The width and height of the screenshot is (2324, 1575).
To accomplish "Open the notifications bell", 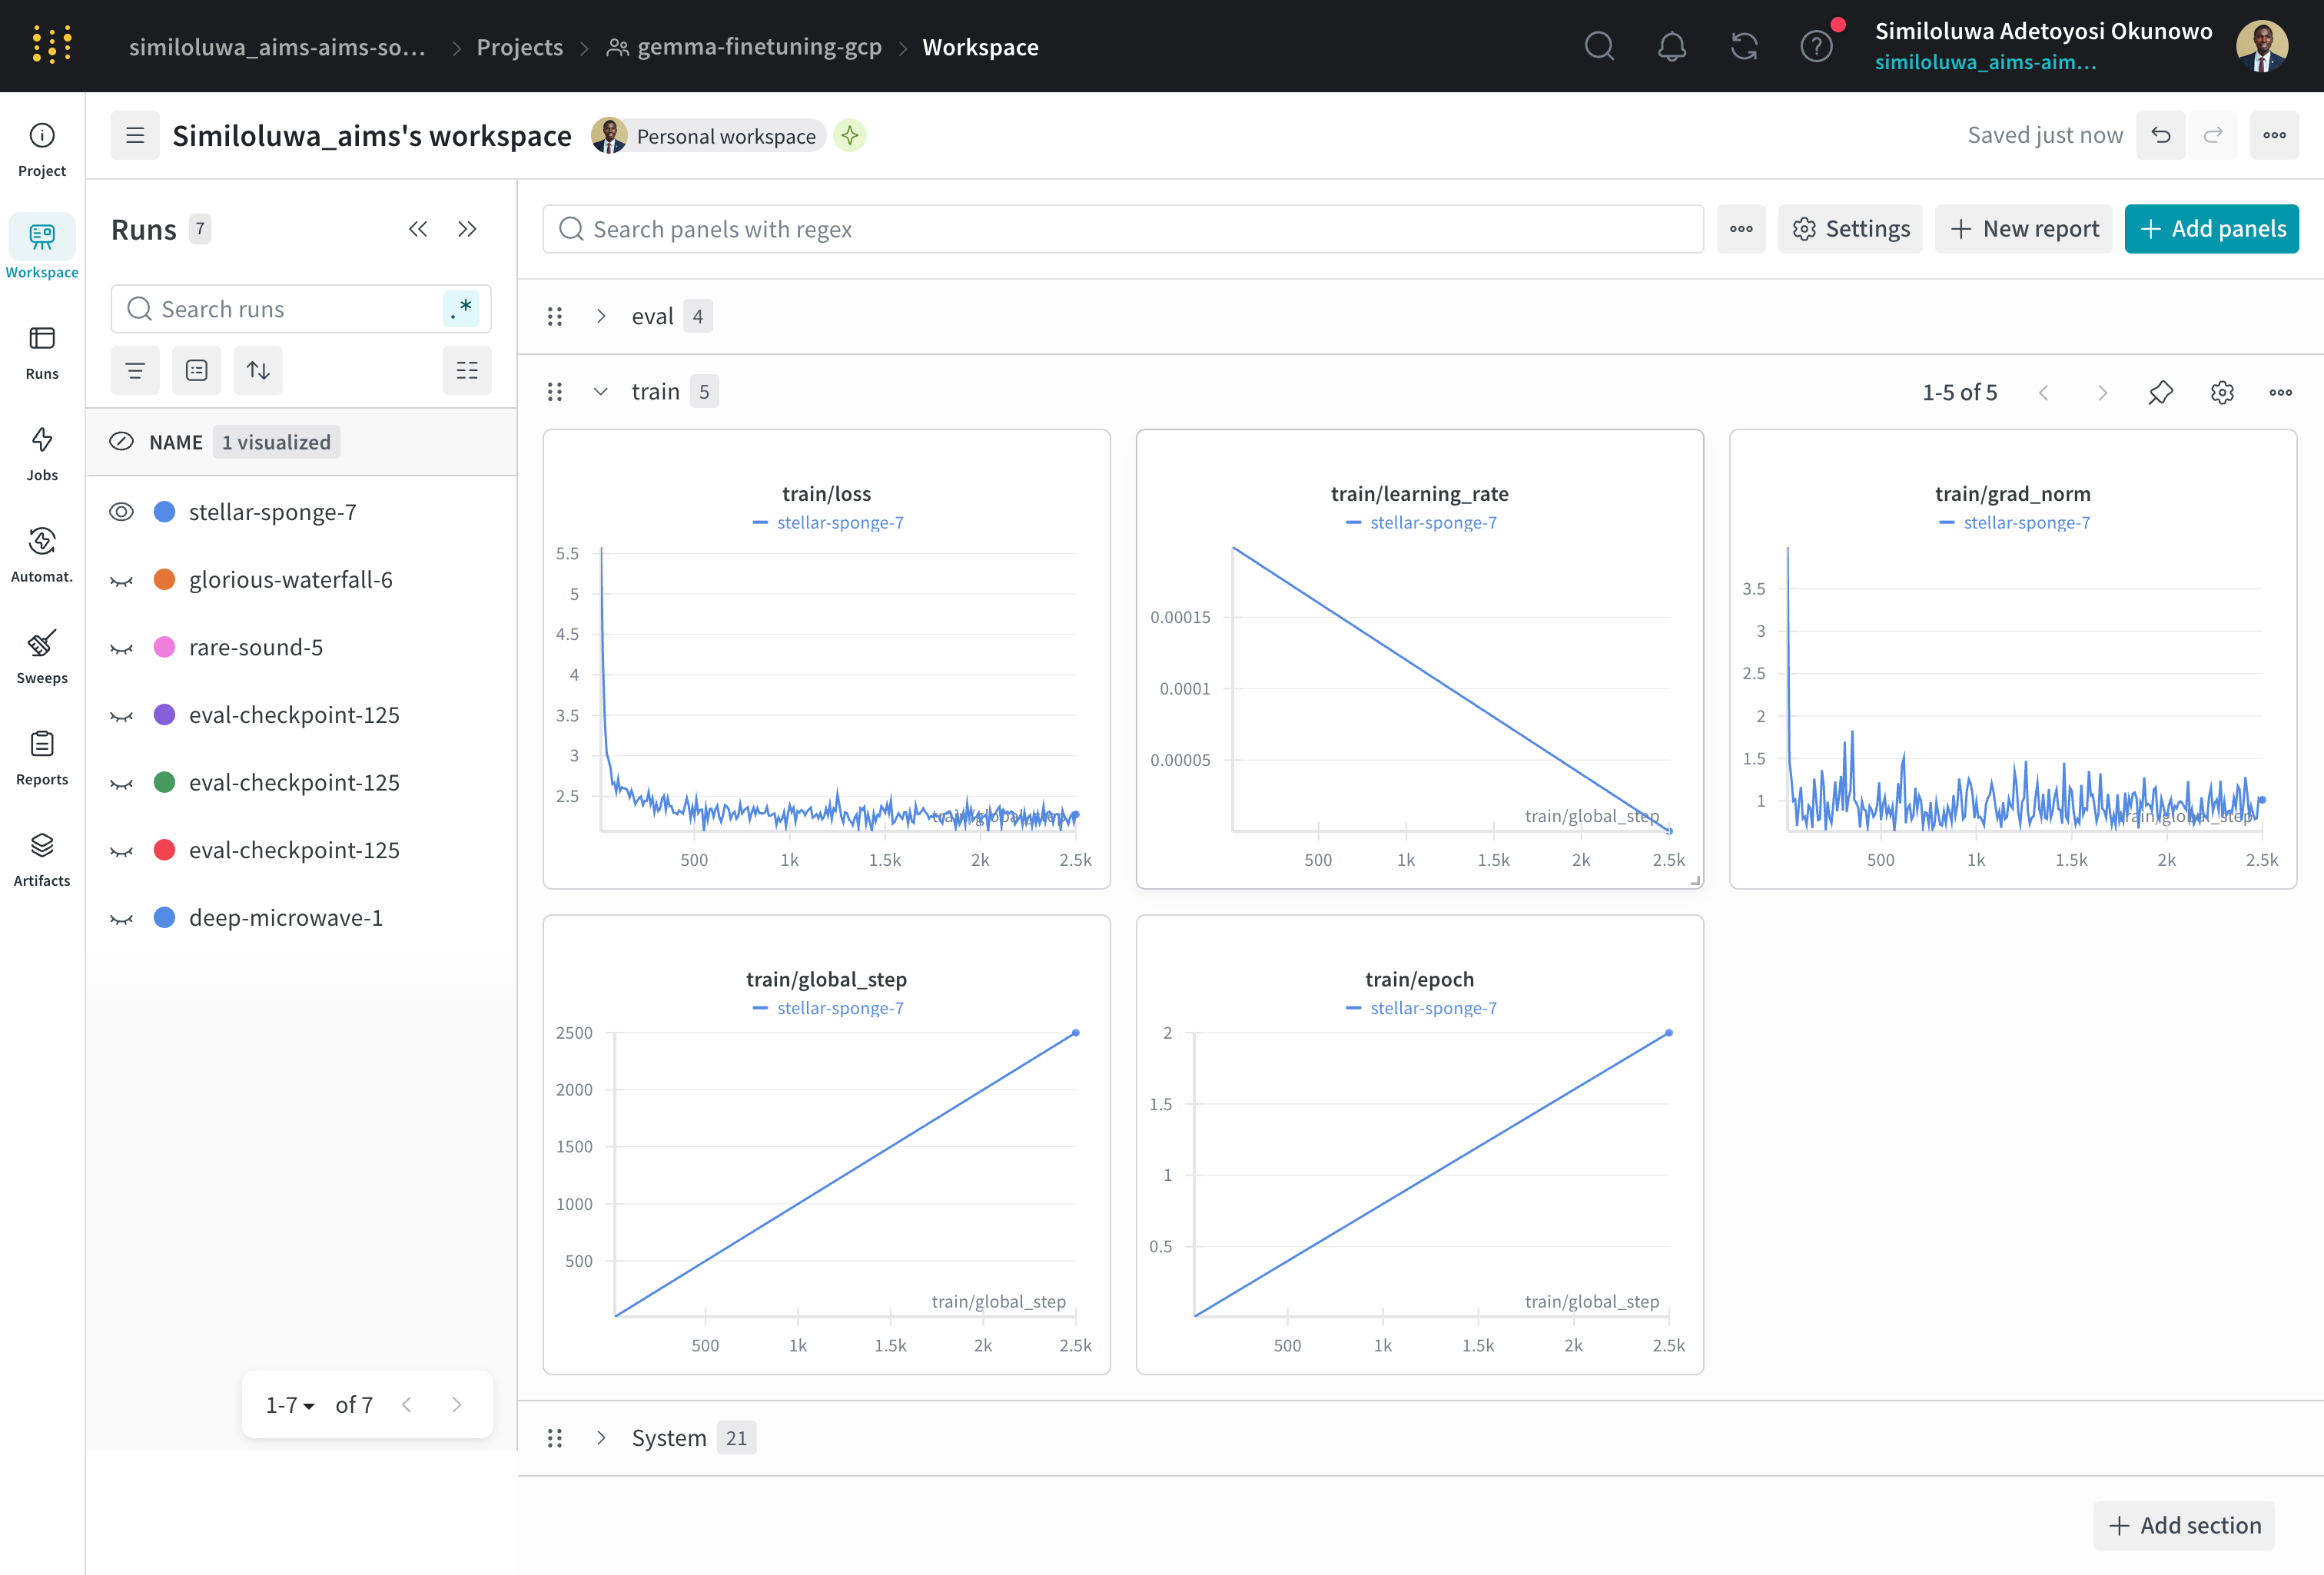I will click(1671, 46).
